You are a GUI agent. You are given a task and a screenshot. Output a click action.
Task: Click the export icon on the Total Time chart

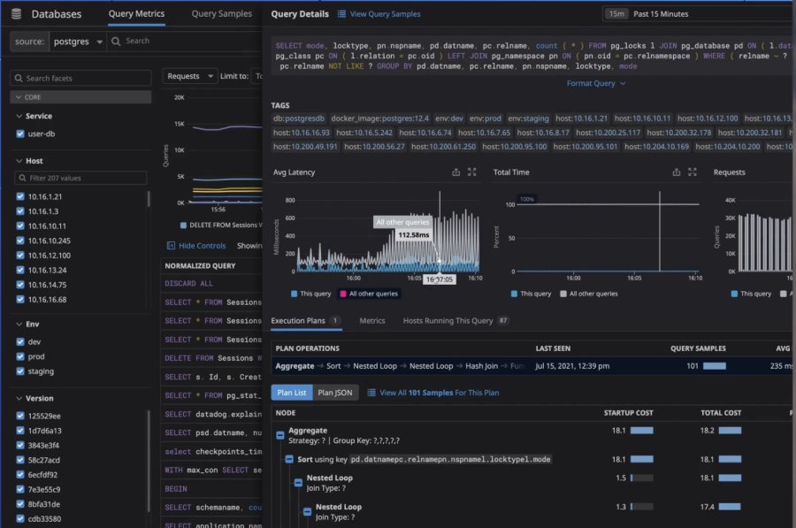(676, 172)
